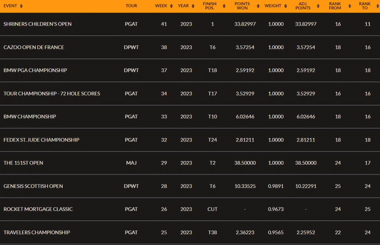The width and height of the screenshot is (380, 245).
Task: Select FedEx St. Jude Championship row
Action: pyautogui.click(x=190, y=140)
